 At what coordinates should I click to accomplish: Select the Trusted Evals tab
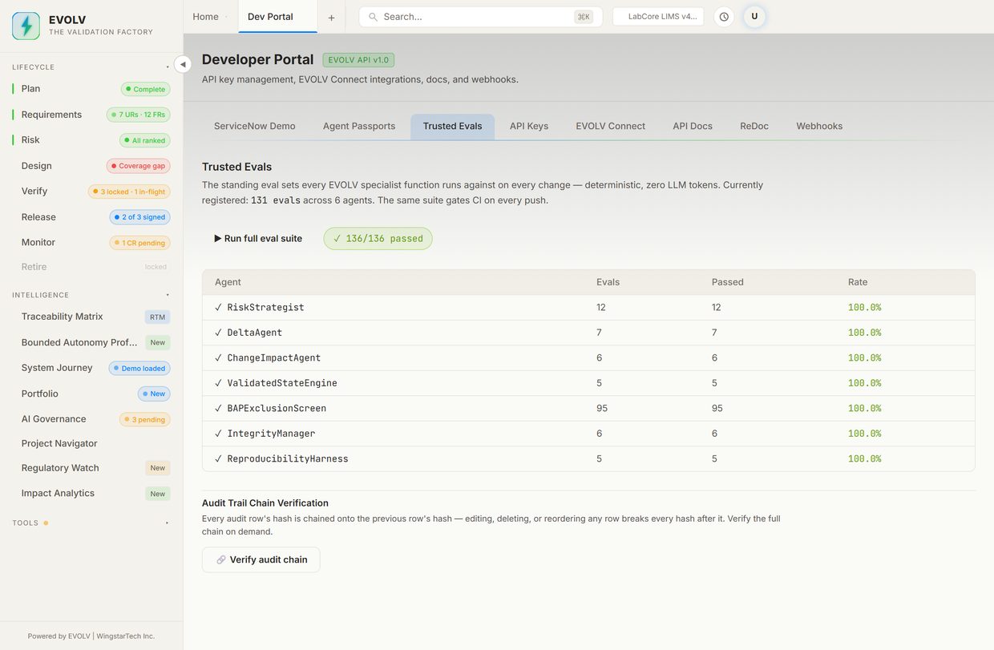453,127
